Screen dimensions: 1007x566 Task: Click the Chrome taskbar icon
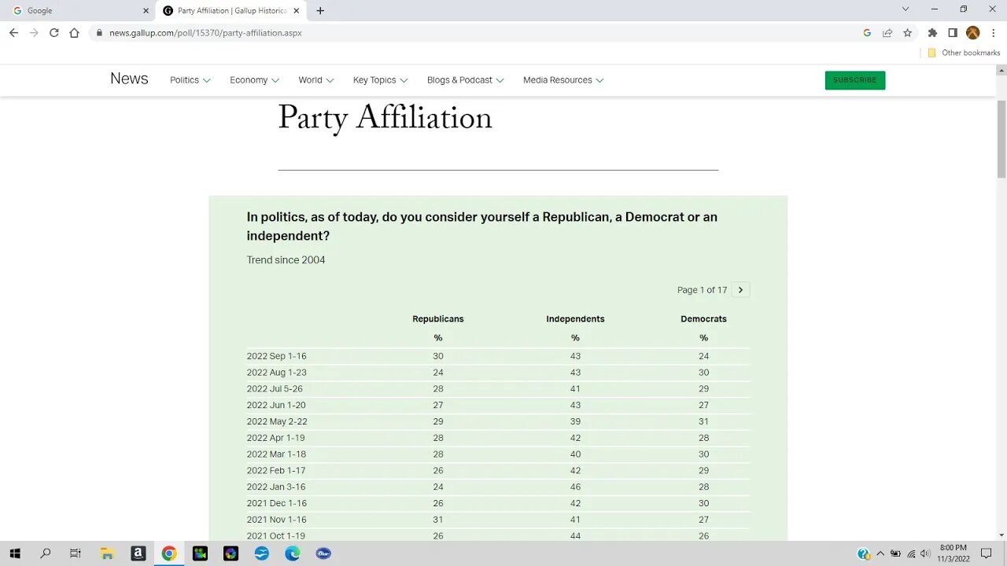click(169, 553)
